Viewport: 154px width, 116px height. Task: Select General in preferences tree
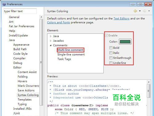(14, 17)
